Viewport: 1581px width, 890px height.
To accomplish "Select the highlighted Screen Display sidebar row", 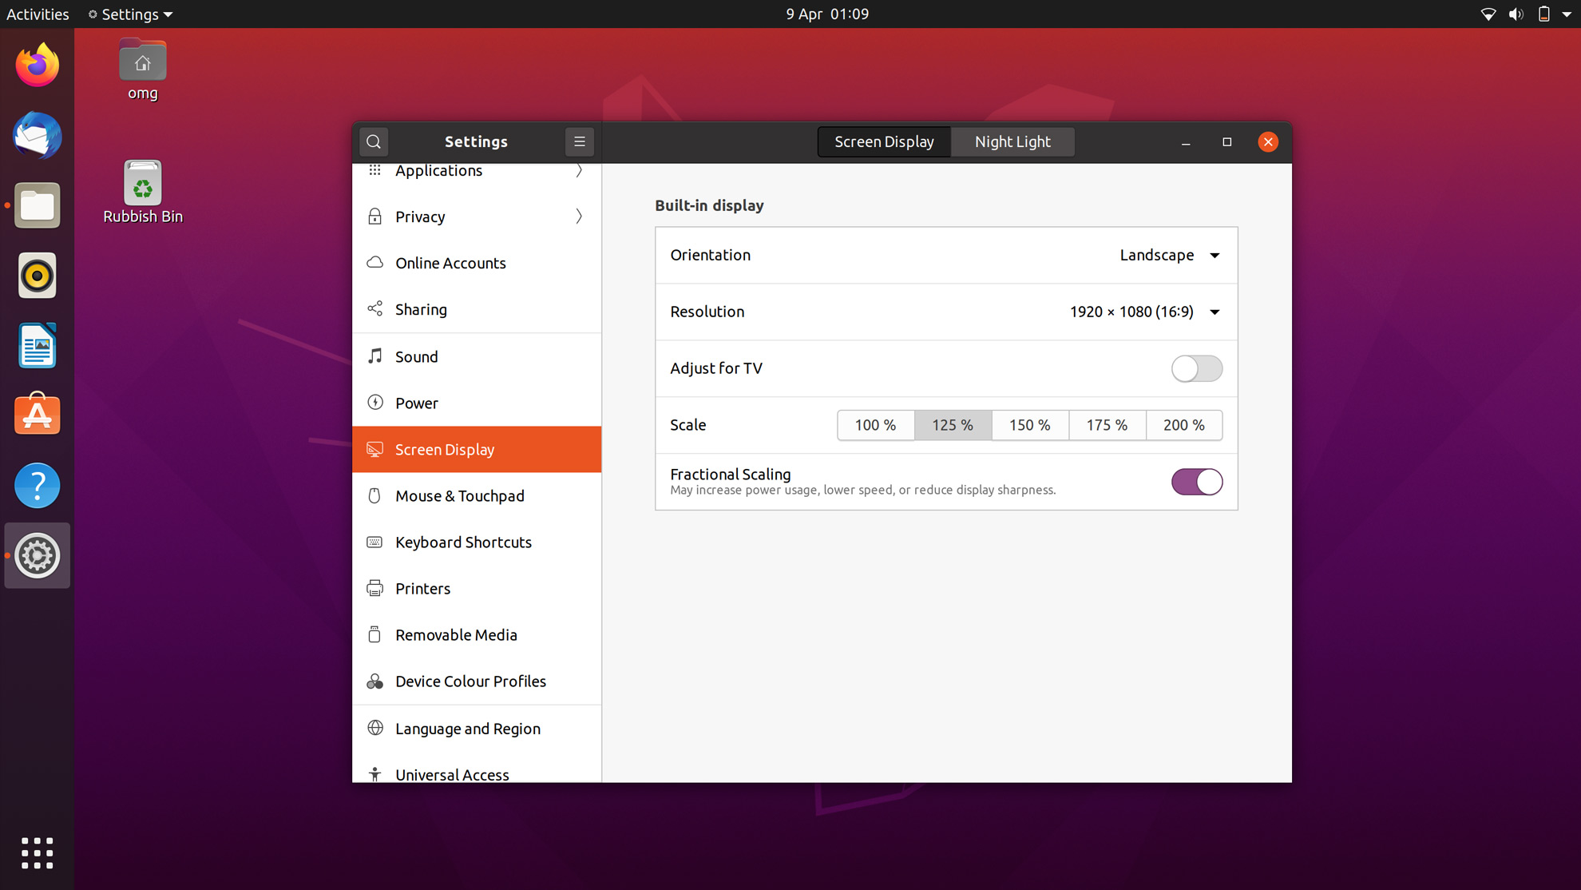I will click(x=477, y=450).
